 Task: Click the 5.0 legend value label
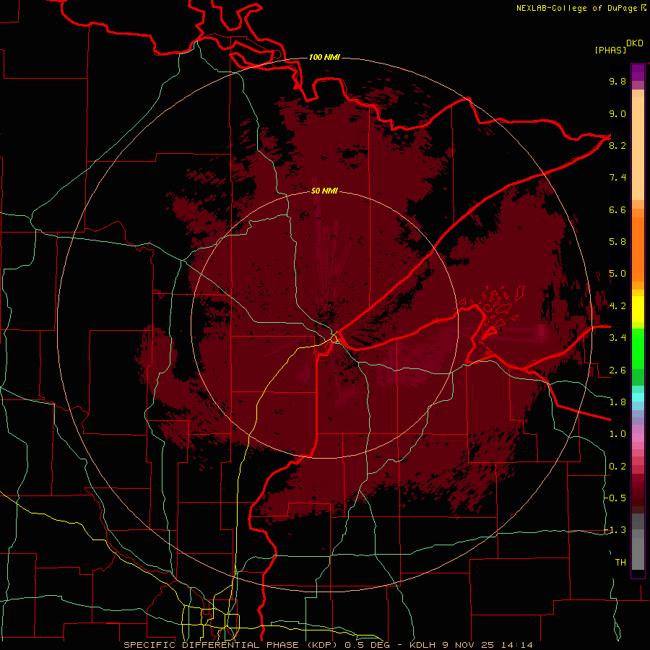click(x=617, y=274)
